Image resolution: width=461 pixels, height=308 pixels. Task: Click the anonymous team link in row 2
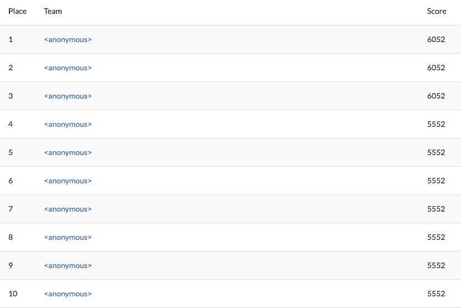pos(68,68)
